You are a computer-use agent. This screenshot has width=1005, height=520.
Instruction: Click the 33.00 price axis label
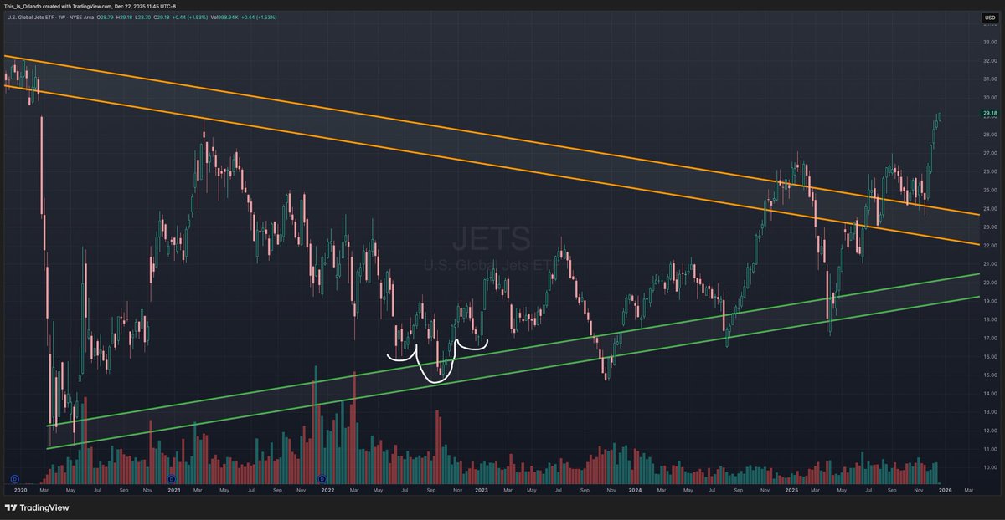coord(989,42)
